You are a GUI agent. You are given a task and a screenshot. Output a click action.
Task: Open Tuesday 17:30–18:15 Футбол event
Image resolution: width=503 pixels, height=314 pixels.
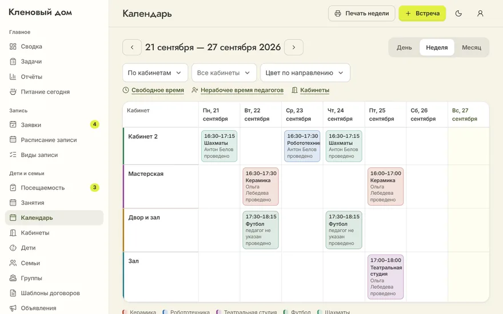click(x=261, y=230)
